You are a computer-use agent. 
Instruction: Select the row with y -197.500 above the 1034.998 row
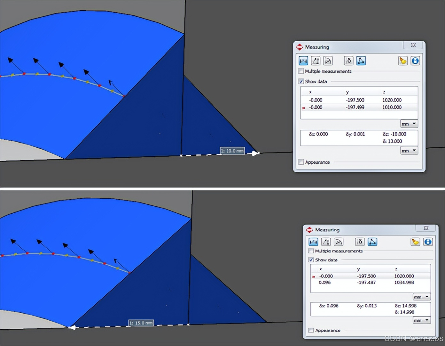pyautogui.click(x=371, y=276)
